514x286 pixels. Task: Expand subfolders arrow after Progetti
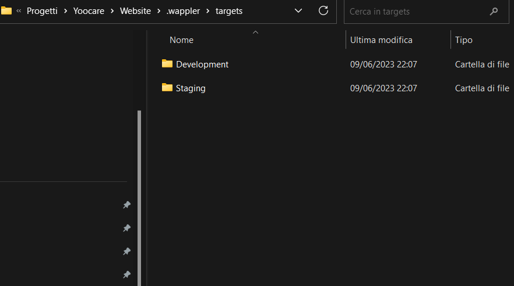point(65,11)
